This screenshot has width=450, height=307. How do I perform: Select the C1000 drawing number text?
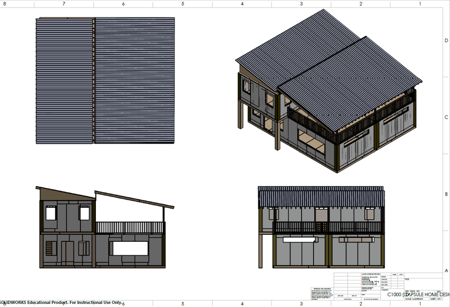click(x=394, y=294)
